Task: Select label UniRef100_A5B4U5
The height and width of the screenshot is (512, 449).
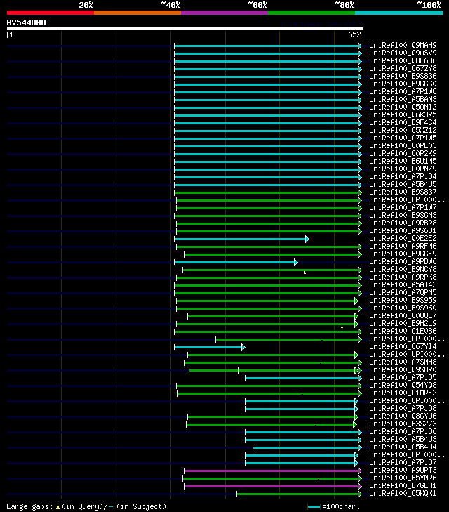Action: (403, 184)
